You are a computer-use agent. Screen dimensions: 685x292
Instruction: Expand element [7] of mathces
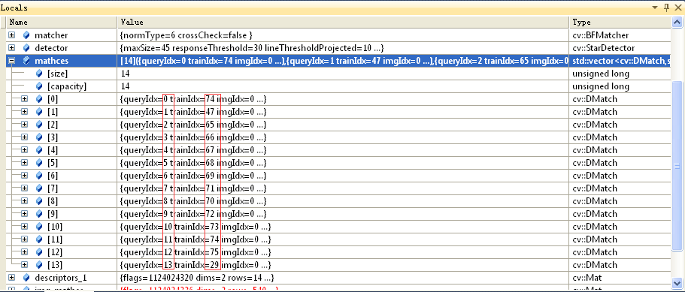25,188
